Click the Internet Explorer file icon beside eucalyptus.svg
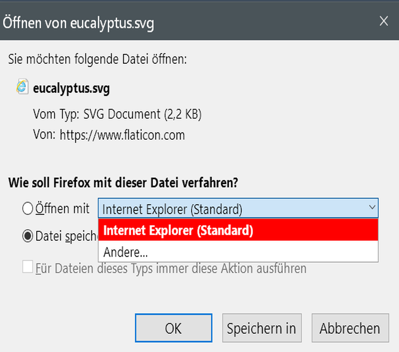399x352 pixels. (22, 87)
